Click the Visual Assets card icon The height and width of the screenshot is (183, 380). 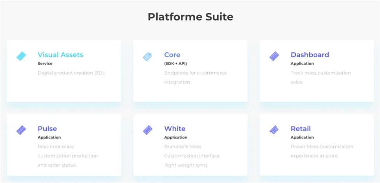(x=21, y=56)
